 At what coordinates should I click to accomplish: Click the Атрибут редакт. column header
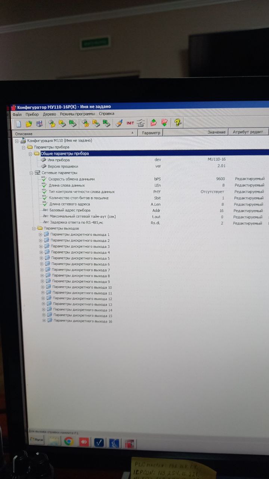(249, 132)
